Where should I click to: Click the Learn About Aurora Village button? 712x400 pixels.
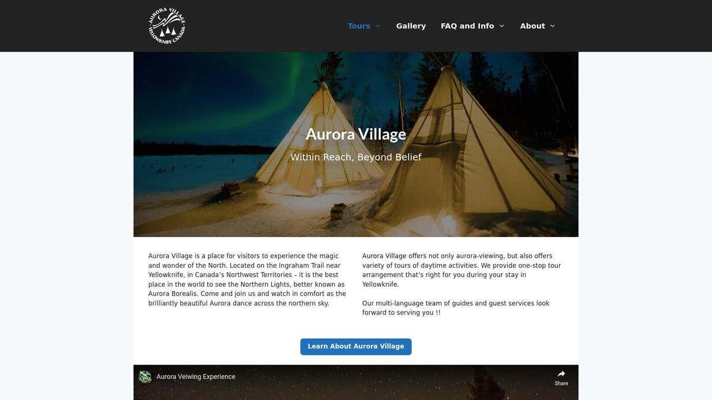tap(356, 347)
